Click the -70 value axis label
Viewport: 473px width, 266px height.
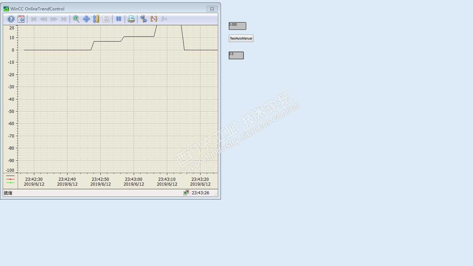[x=11, y=136]
